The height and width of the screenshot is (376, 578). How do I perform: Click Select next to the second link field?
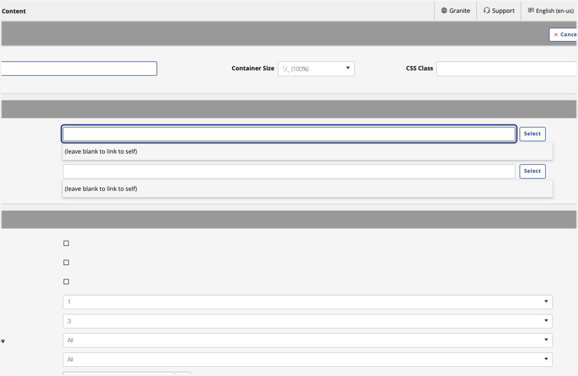pos(532,171)
